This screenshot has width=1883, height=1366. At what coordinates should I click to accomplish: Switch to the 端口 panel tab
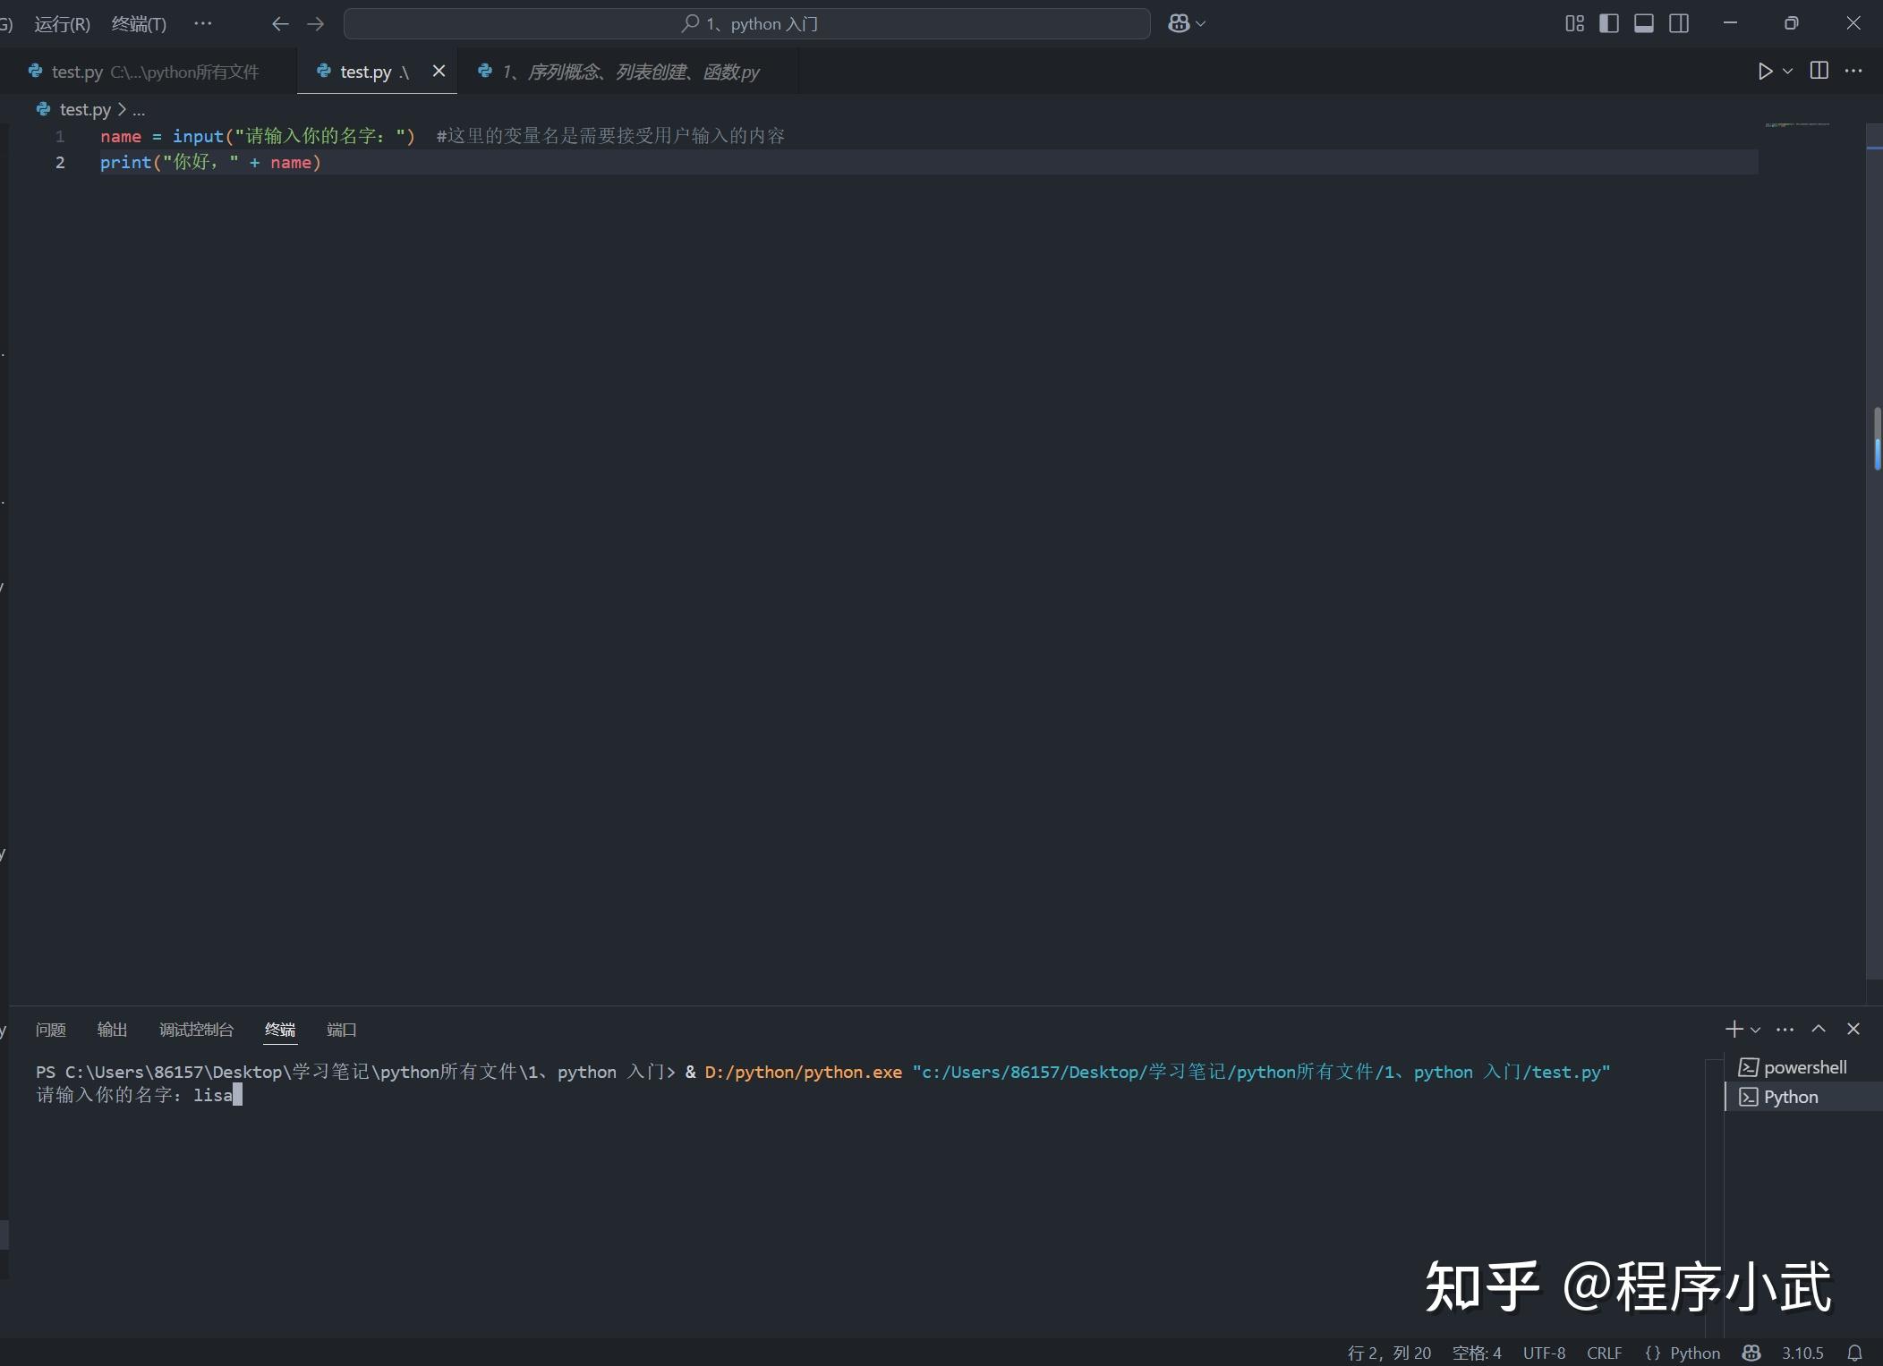point(341,1030)
